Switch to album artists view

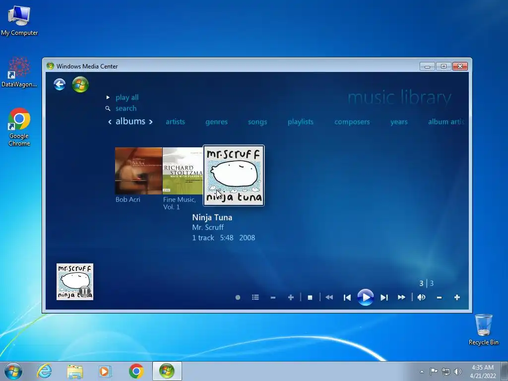coord(446,122)
